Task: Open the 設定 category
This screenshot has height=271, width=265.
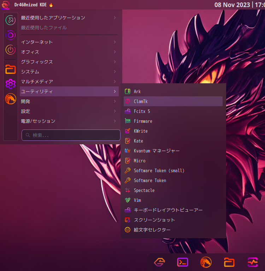Action: tap(69, 111)
